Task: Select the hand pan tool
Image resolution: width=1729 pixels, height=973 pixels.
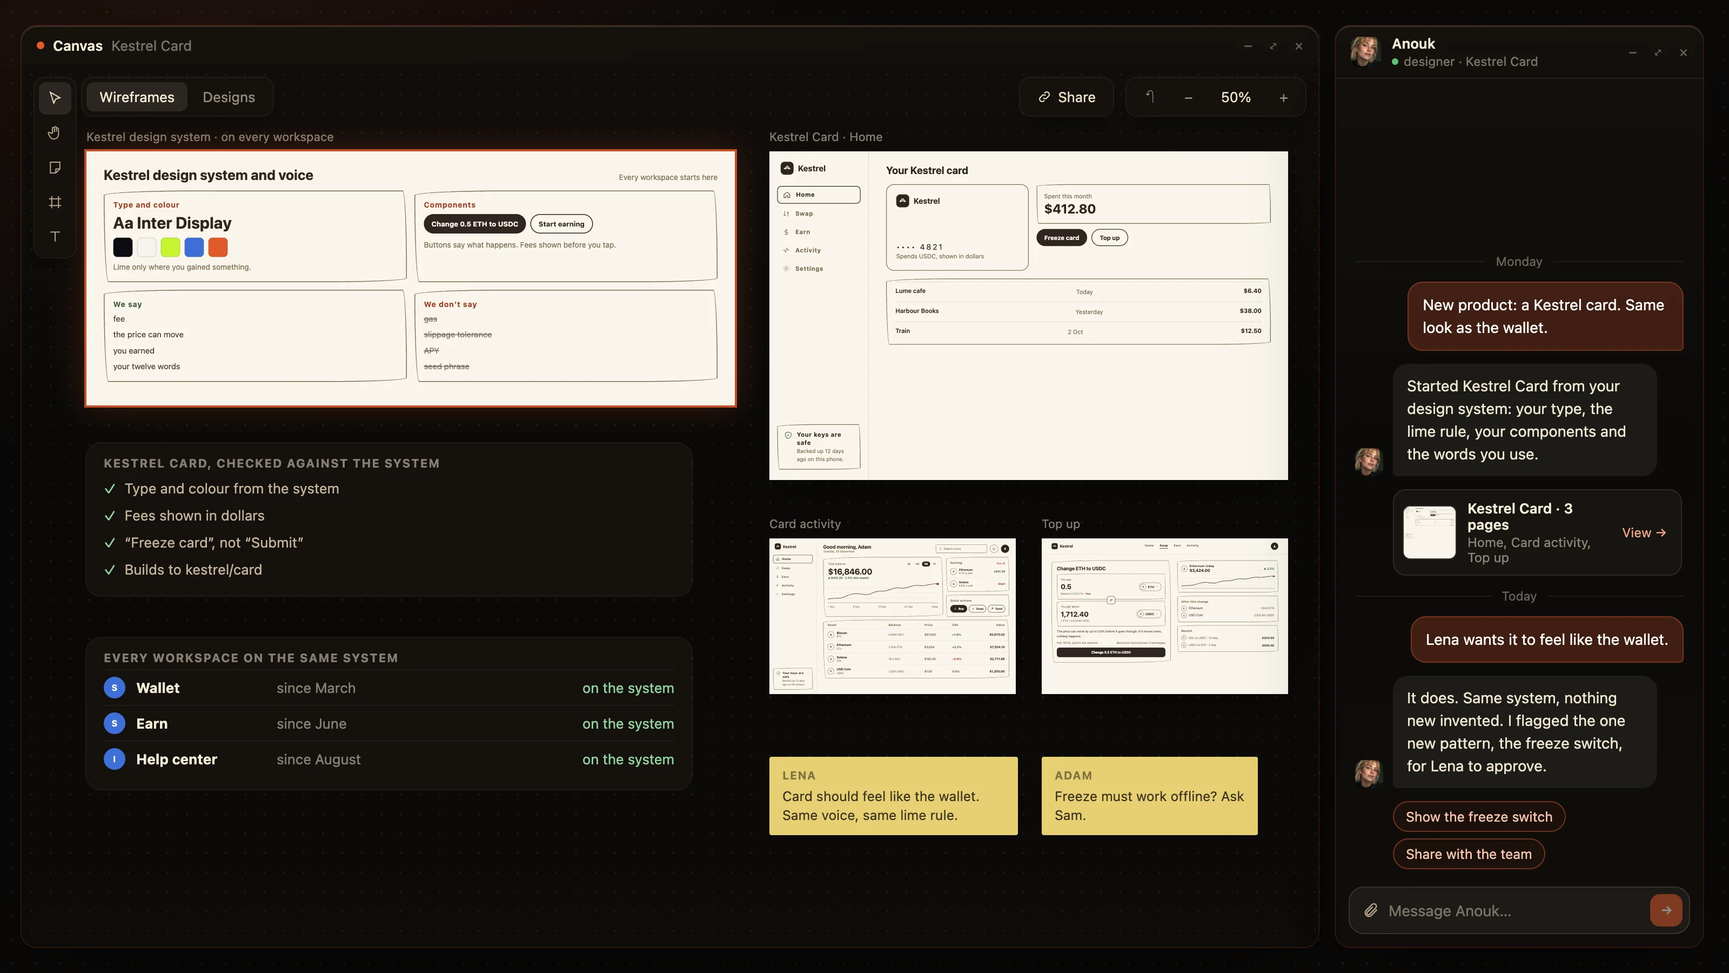Action: [x=55, y=133]
